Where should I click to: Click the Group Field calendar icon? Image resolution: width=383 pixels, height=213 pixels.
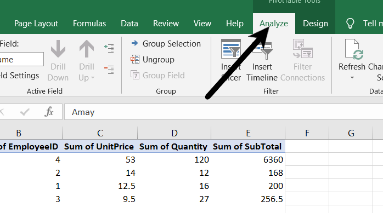click(135, 75)
